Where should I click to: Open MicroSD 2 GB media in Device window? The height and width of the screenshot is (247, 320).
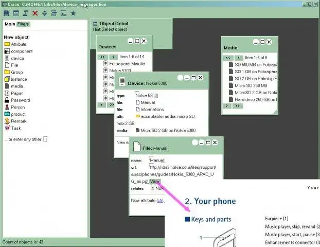tap(166, 130)
